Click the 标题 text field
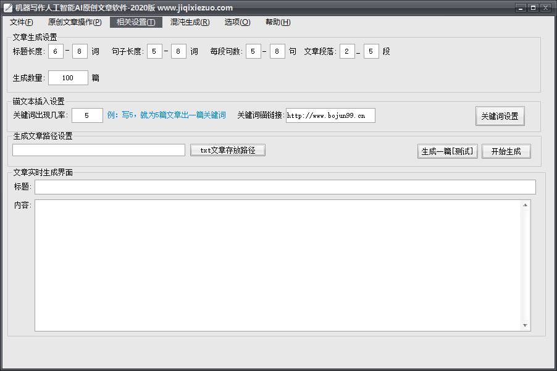The height and width of the screenshot is (371, 557). (285, 187)
